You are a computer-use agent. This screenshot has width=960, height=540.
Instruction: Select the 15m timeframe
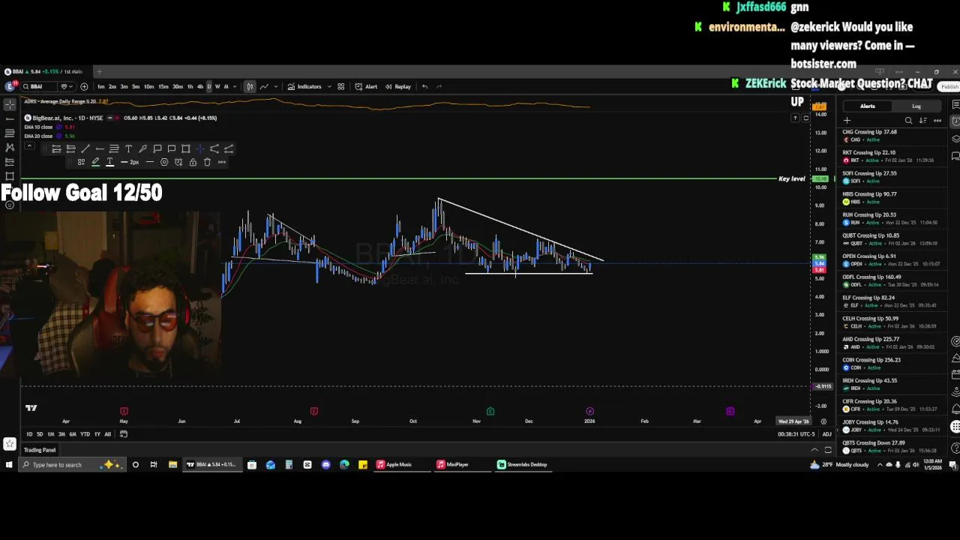pyautogui.click(x=163, y=86)
